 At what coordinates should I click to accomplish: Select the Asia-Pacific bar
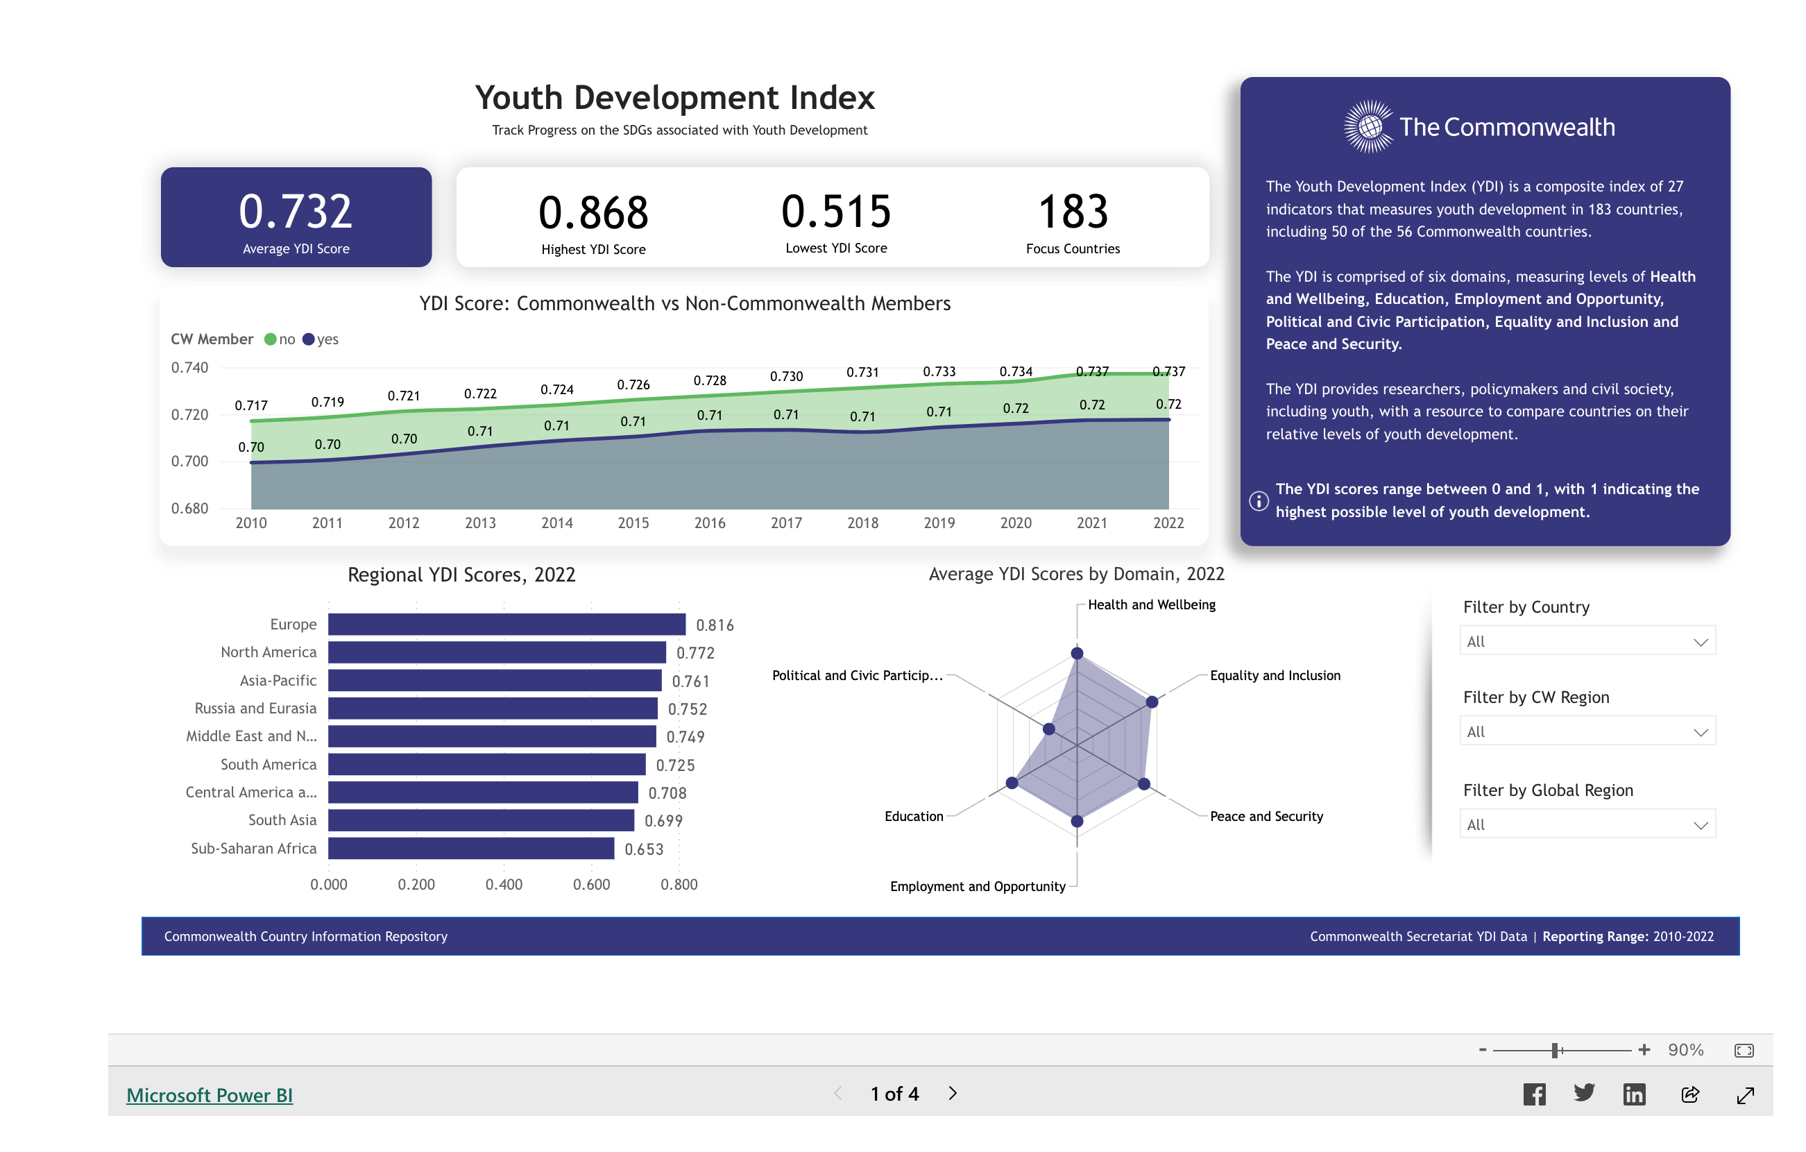[x=494, y=680]
